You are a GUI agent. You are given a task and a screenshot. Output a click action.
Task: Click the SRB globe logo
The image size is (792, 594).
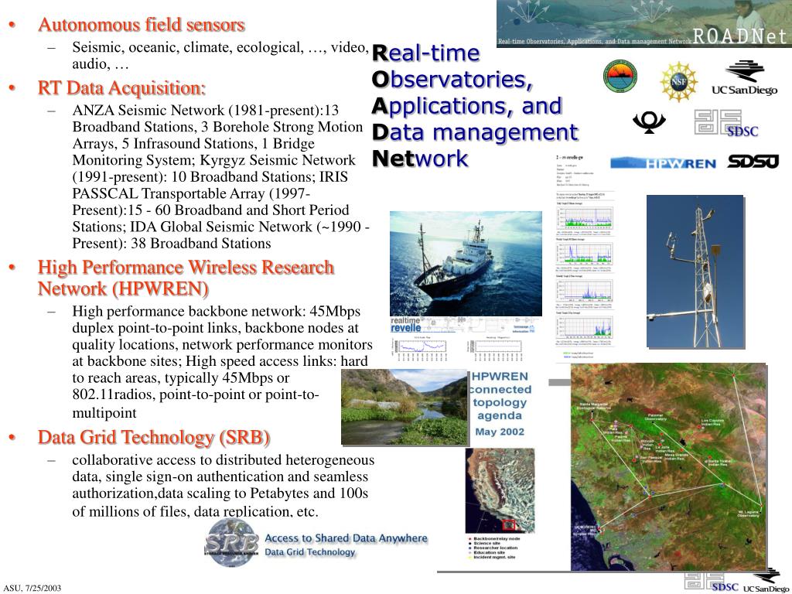tap(232, 543)
